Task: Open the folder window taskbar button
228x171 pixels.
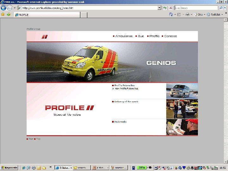Action: pos(82,168)
